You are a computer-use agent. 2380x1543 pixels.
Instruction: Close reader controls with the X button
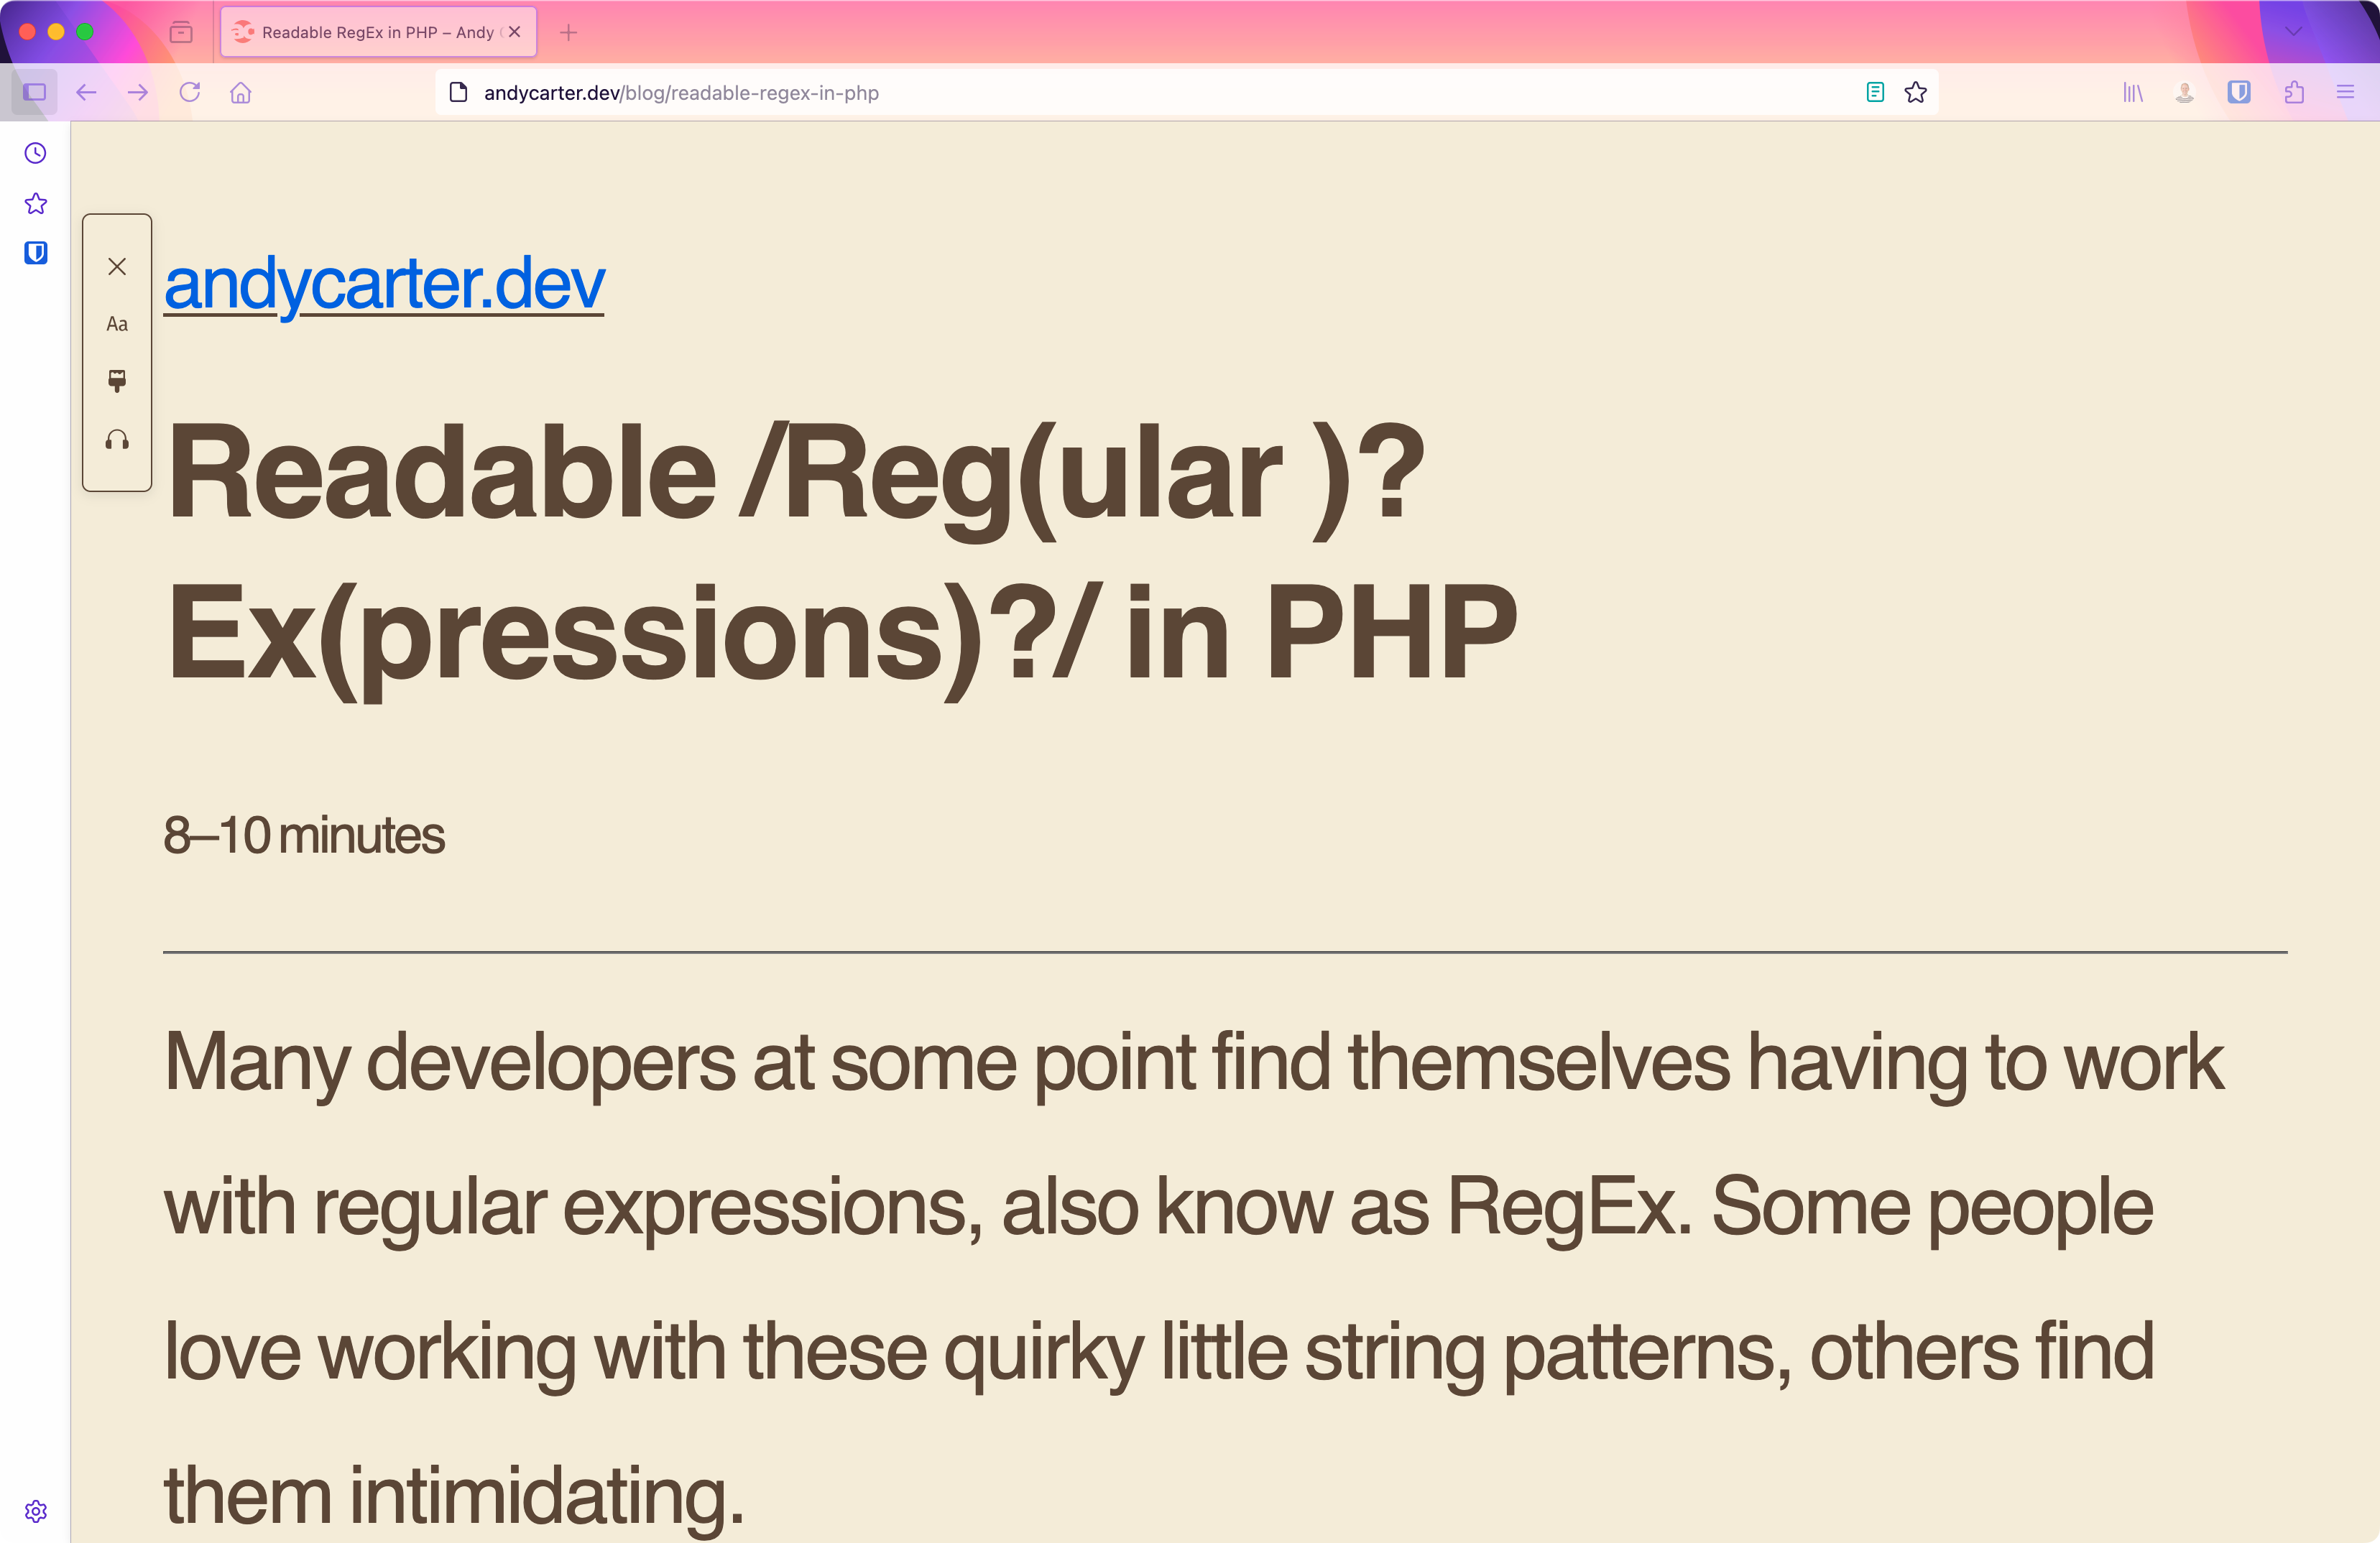(117, 266)
